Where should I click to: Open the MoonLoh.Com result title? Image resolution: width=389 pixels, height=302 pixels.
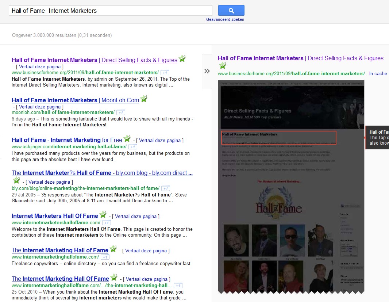75,100
